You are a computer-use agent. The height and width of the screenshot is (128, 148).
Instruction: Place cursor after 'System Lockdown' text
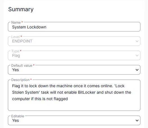click(47, 27)
